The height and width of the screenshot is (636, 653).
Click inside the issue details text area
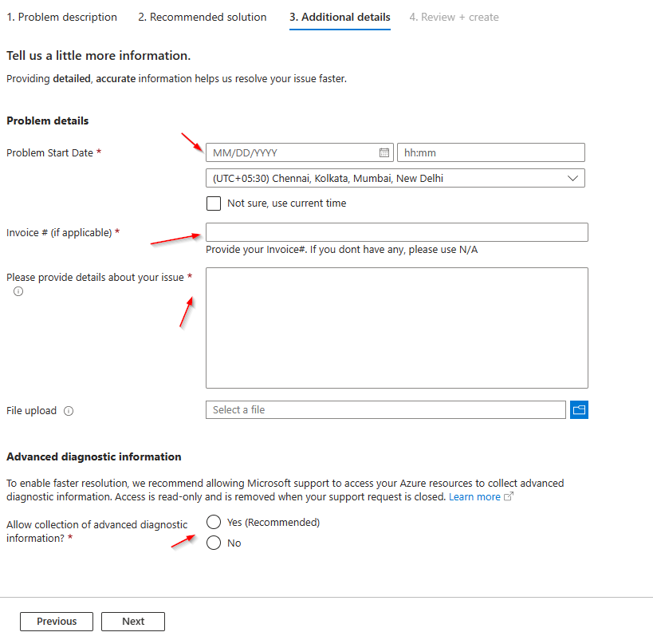coord(395,327)
